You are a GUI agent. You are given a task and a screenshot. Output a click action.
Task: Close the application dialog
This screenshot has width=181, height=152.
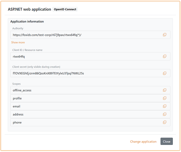(167, 141)
